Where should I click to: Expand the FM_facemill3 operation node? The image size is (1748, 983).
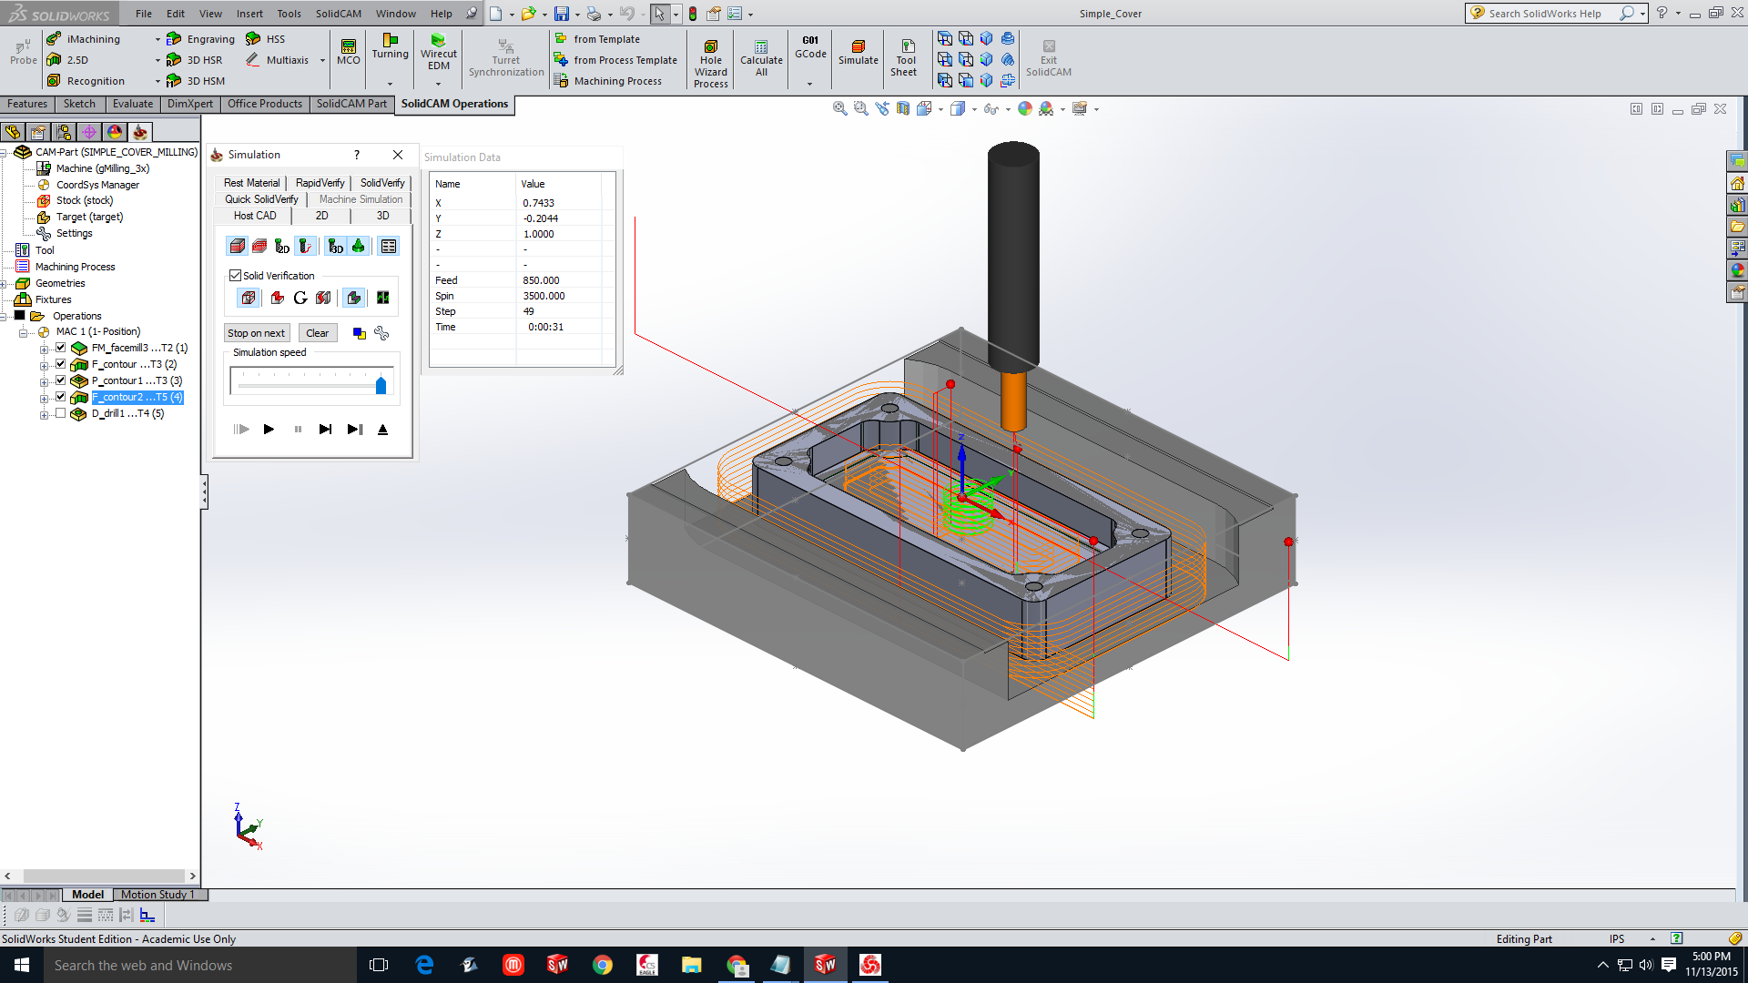coord(44,350)
